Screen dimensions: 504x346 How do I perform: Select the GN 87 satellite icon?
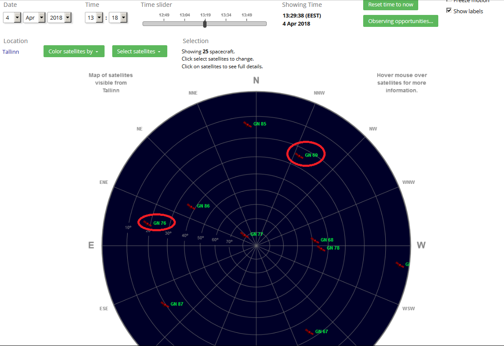click(x=165, y=305)
